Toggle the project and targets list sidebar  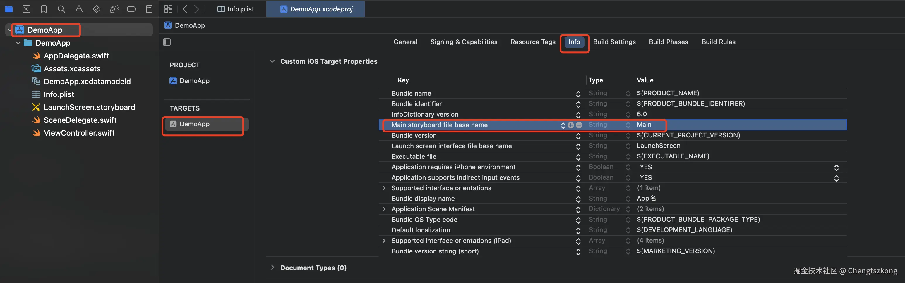tap(167, 42)
